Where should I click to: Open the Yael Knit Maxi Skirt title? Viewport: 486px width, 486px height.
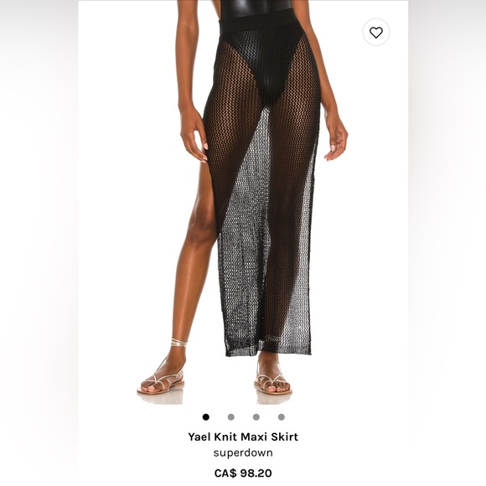(243, 437)
